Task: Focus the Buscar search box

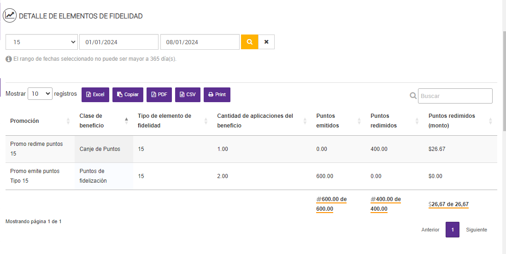Action: (455, 96)
